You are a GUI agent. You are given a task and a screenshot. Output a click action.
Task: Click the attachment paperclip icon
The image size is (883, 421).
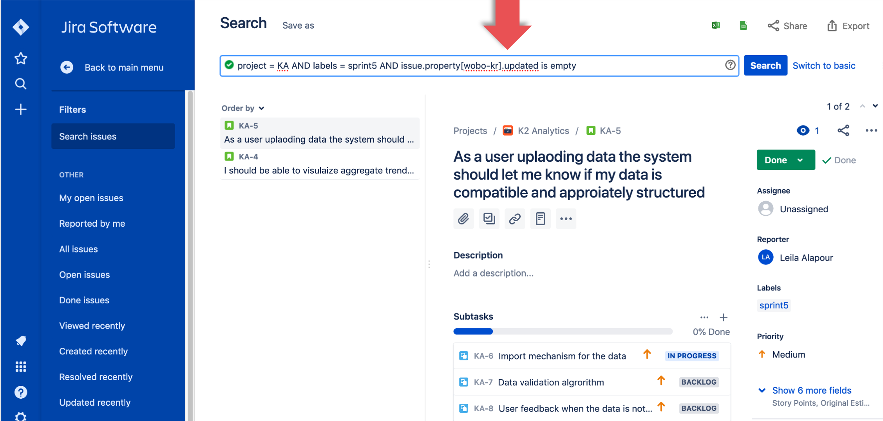coord(463,219)
